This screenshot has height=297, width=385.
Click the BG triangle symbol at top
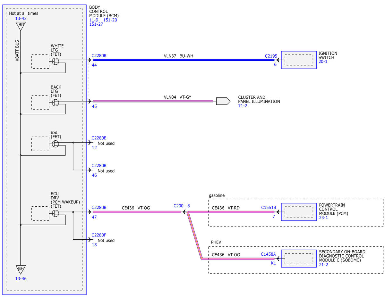click(21, 26)
